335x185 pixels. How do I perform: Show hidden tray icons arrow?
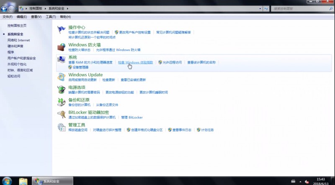click(x=300, y=182)
